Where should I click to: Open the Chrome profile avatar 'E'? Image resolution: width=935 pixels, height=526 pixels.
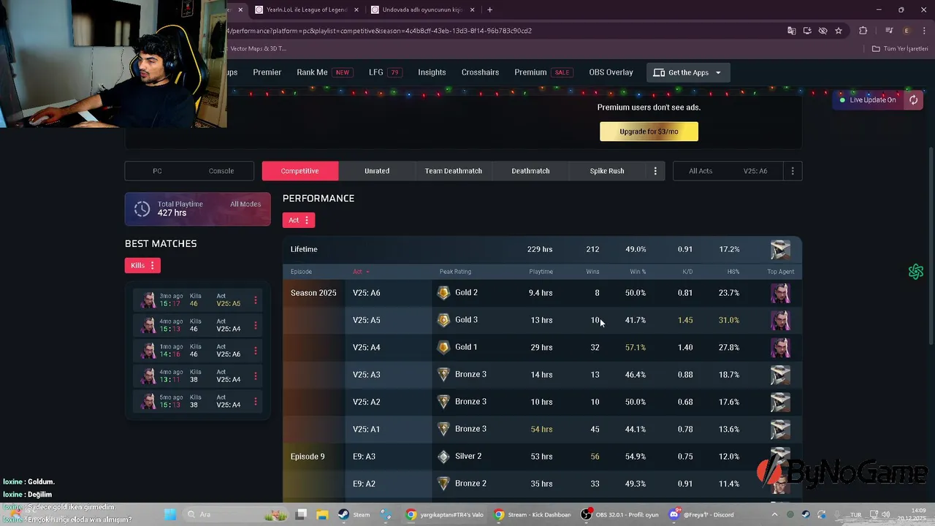pos(907,31)
